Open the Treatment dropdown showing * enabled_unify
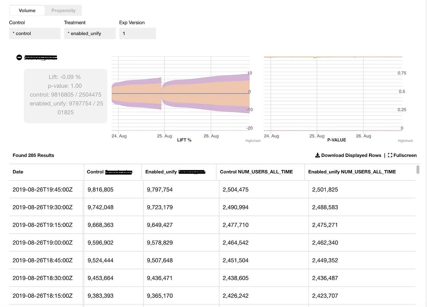The width and height of the screenshot is (427, 307). click(90, 33)
